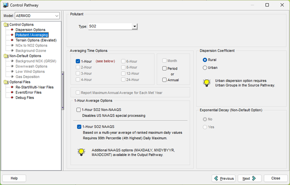Select the Urban dispersion coefficient radio
Image resolution: width=290 pixels, height=185 pixels.
coord(205,68)
